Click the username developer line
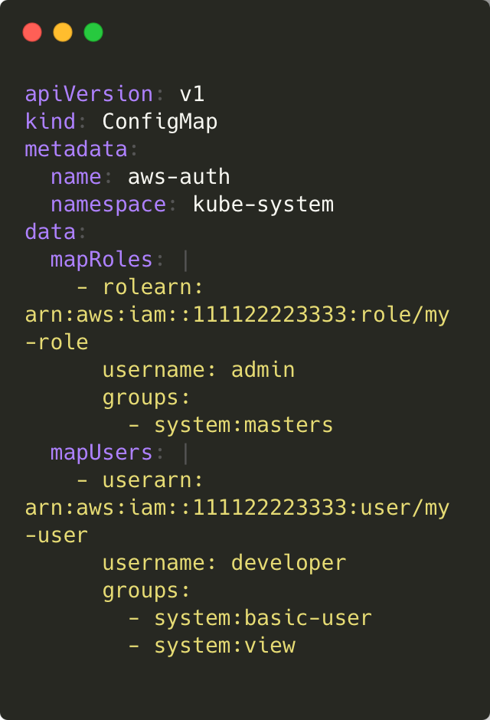 (x=224, y=564)
